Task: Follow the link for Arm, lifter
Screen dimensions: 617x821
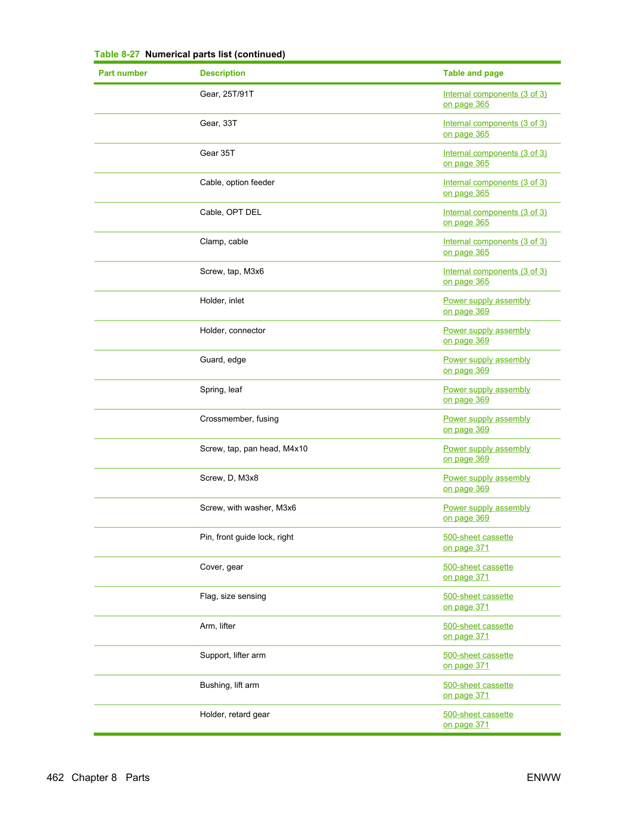Action: 478,631
